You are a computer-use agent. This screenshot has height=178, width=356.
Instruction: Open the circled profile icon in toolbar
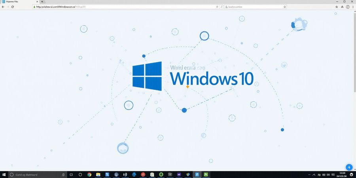coord(348,7)
